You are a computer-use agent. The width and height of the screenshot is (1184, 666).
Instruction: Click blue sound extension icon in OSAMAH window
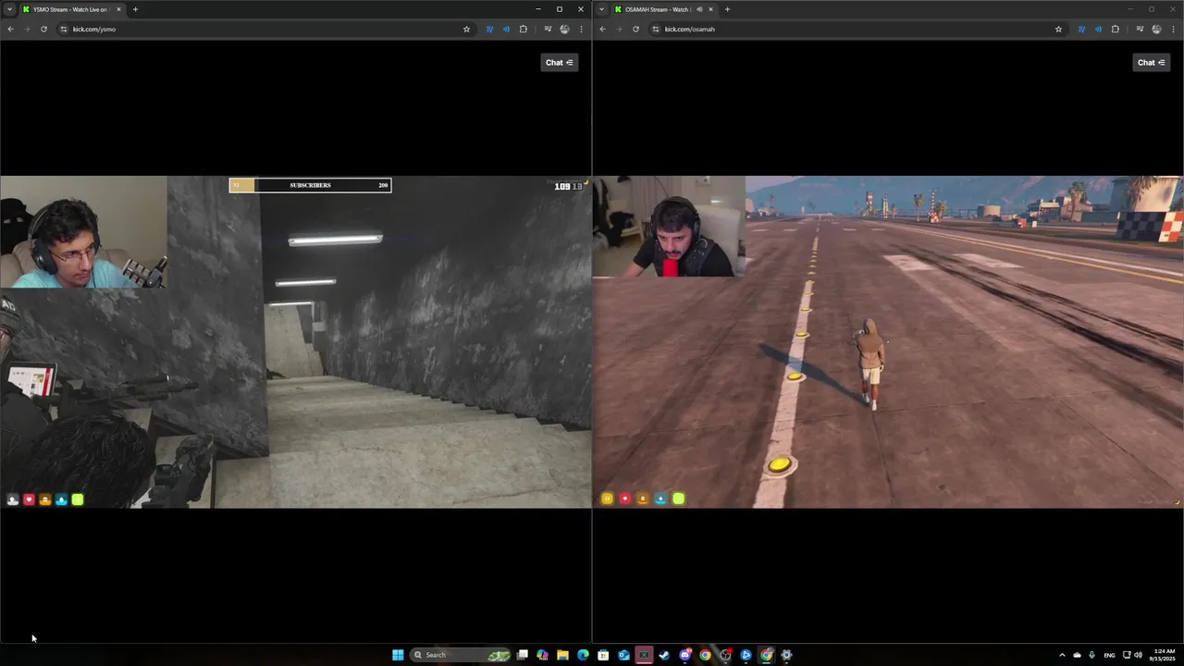1098,29
